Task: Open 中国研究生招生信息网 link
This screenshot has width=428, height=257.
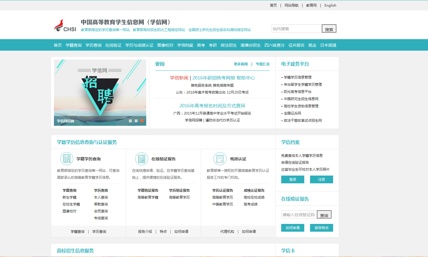Action: tap(301, 99)
